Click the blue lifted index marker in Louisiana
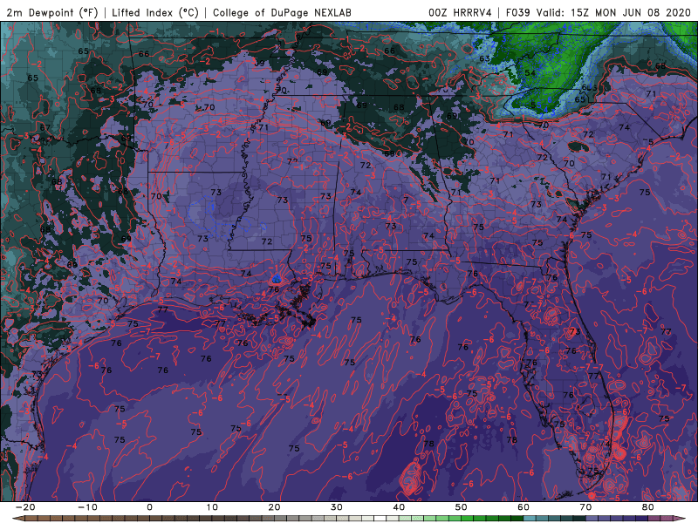Image resolution: width=698 pixels, height=523 pixels. (x=277, y=279)
